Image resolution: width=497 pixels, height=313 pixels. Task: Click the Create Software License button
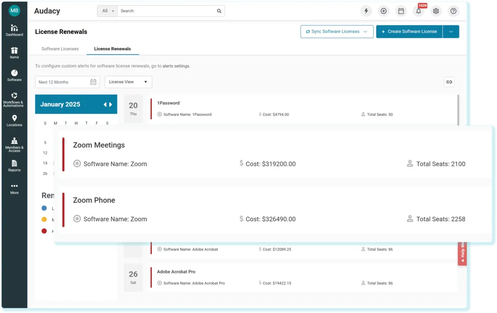point(409,31)
